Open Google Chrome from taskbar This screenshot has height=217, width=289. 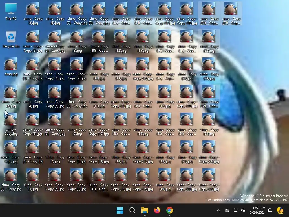pos(170,210)
